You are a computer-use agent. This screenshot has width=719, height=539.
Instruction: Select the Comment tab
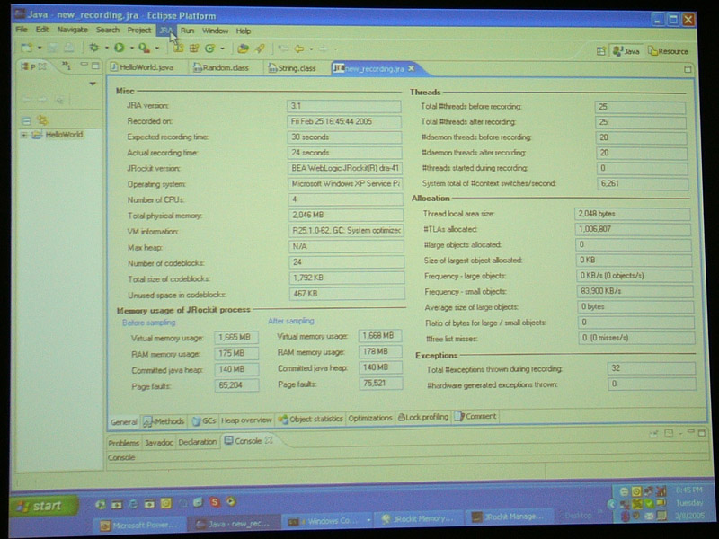click(x=475, y=416)
